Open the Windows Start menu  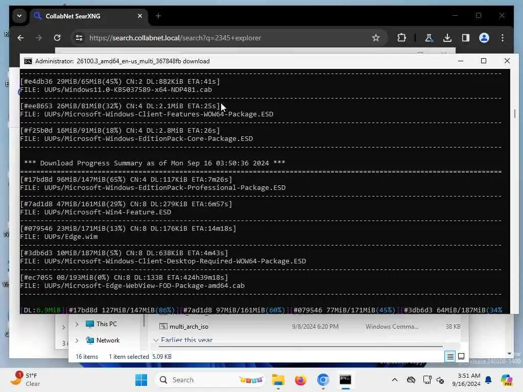141,380
